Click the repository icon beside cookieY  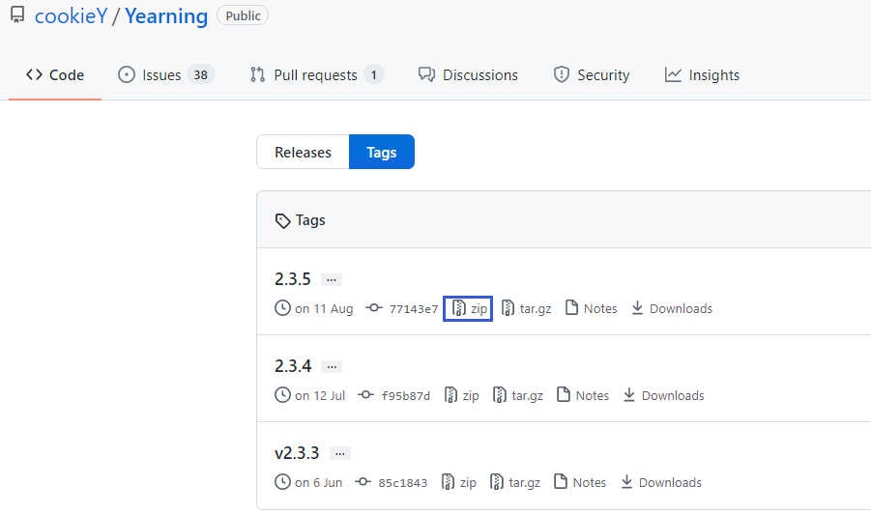point(17,15)
